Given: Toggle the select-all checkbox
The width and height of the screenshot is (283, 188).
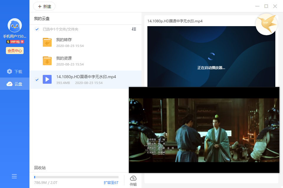Looking at the screenshot, I should tap(37, 29).
